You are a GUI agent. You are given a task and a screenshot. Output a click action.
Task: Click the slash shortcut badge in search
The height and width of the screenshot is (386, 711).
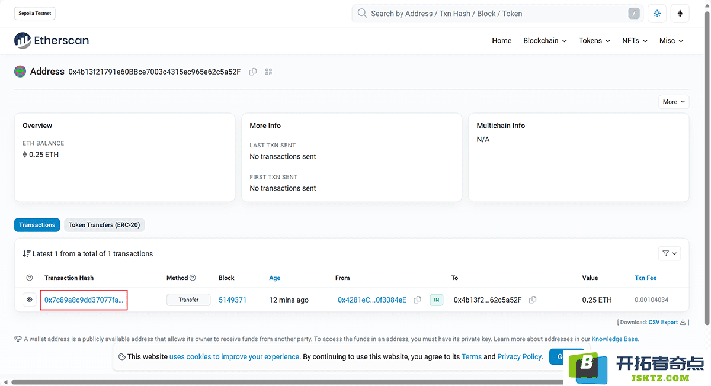(x=634, y=14)
